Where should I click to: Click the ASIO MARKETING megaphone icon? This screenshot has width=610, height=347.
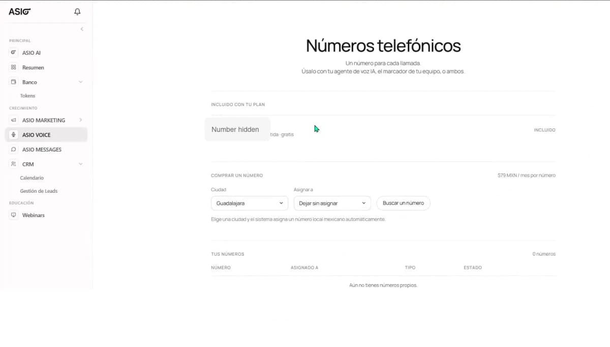tap(14, 120)
